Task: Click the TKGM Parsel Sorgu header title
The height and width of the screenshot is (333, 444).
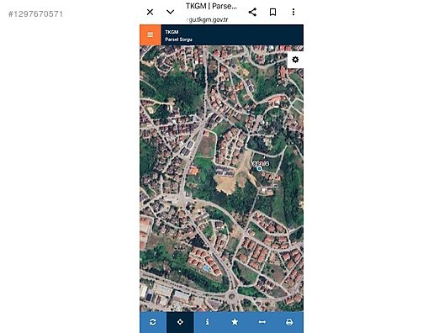Action: tap(178, 35)
